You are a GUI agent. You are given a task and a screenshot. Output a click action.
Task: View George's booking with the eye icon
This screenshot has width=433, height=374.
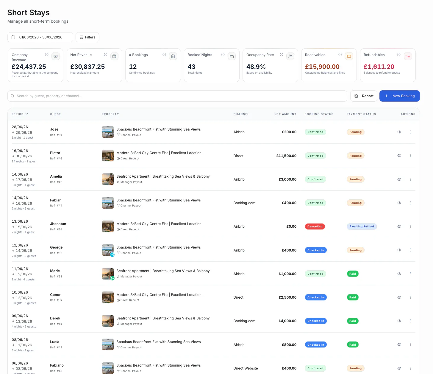[x=399, y=250]
